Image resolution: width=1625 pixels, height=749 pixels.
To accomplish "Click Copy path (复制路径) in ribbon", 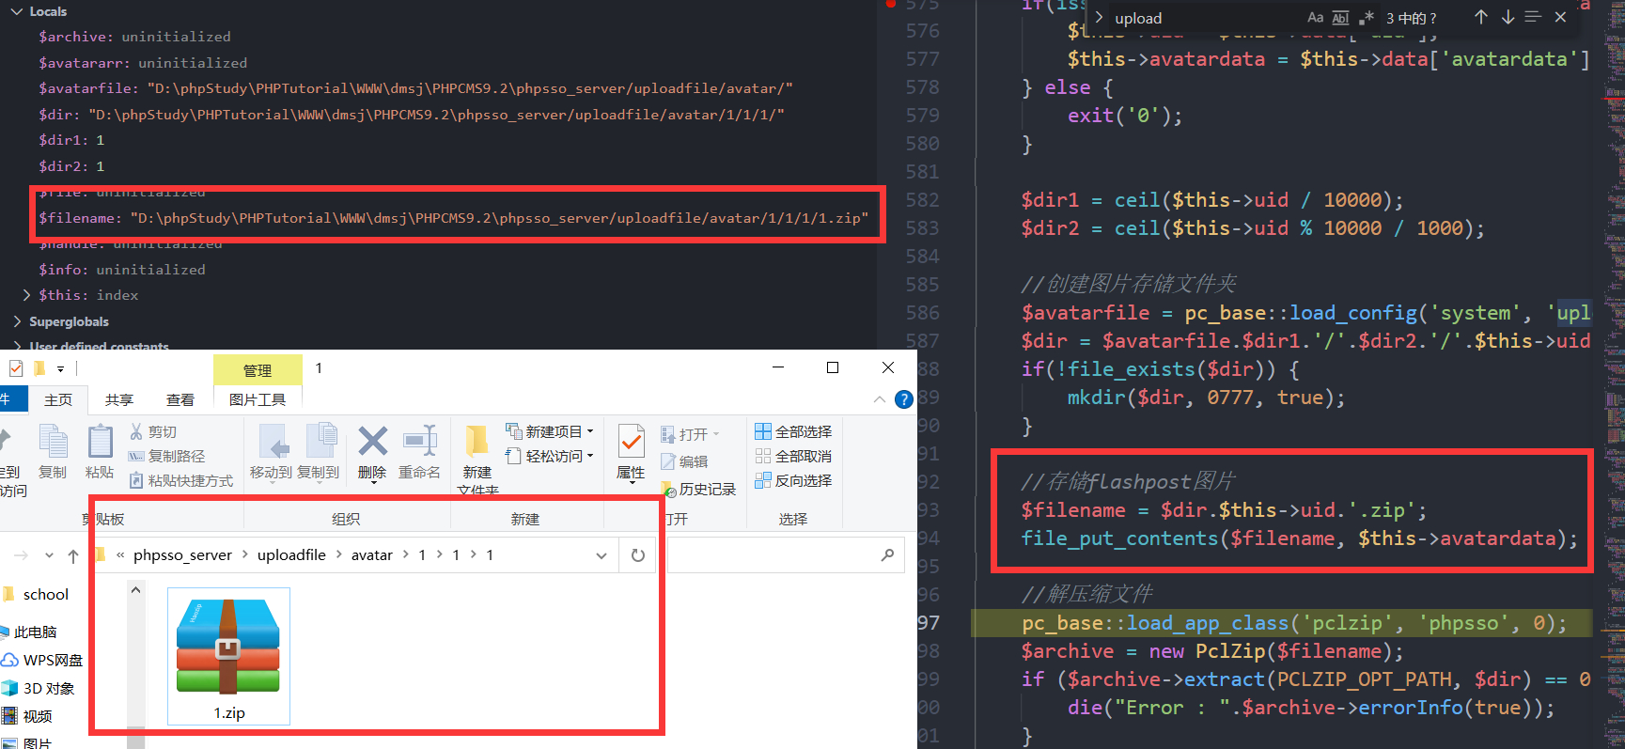I will click(x=166, y=456).
